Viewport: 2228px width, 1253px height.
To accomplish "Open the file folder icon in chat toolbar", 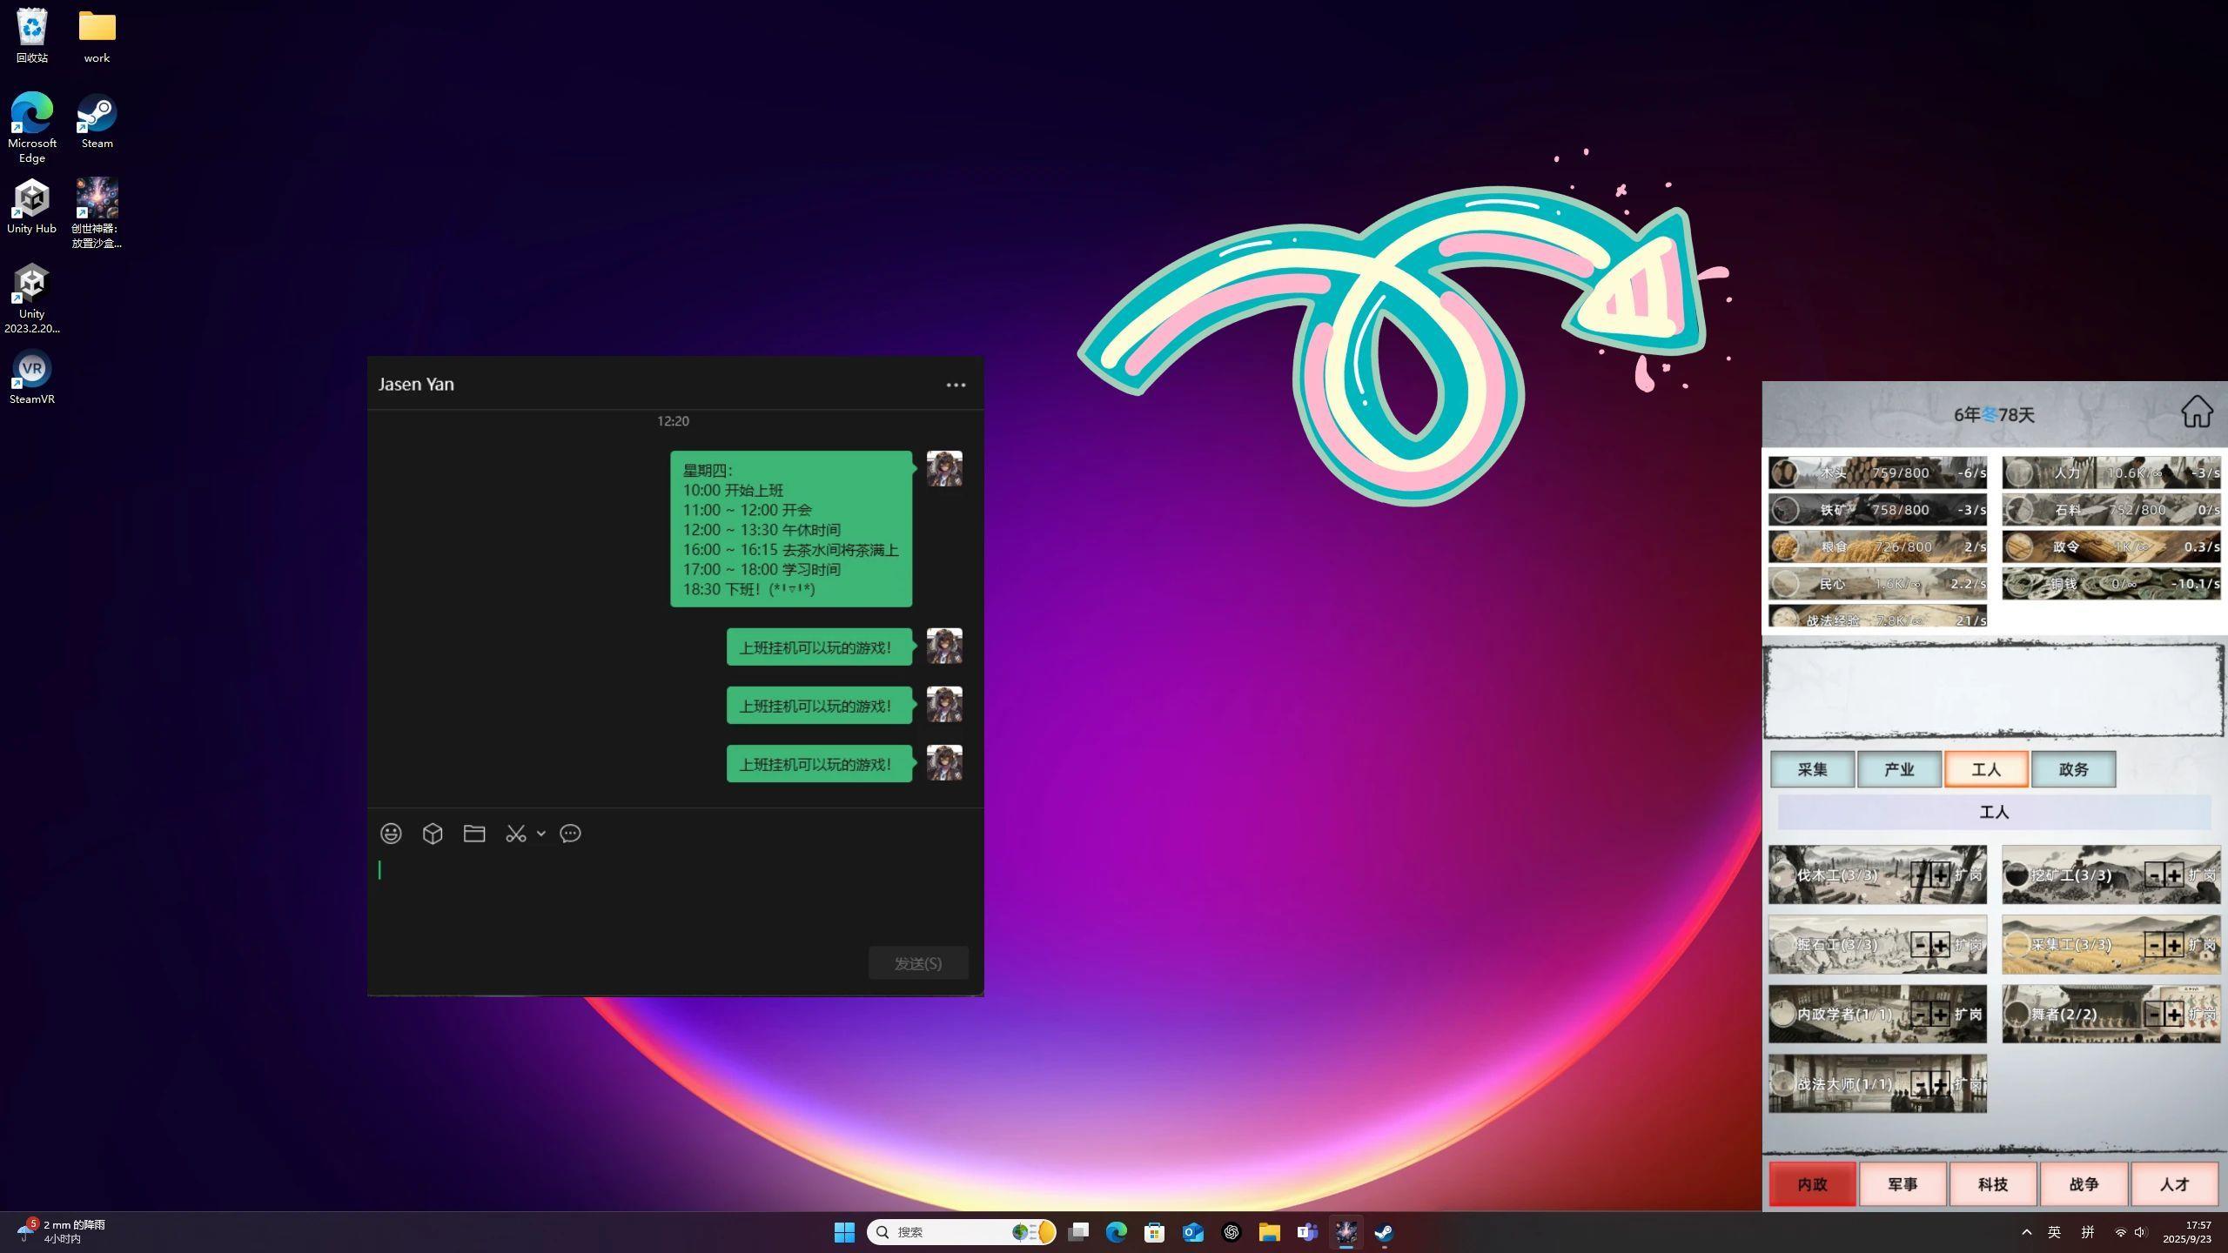I will (474, 834).
